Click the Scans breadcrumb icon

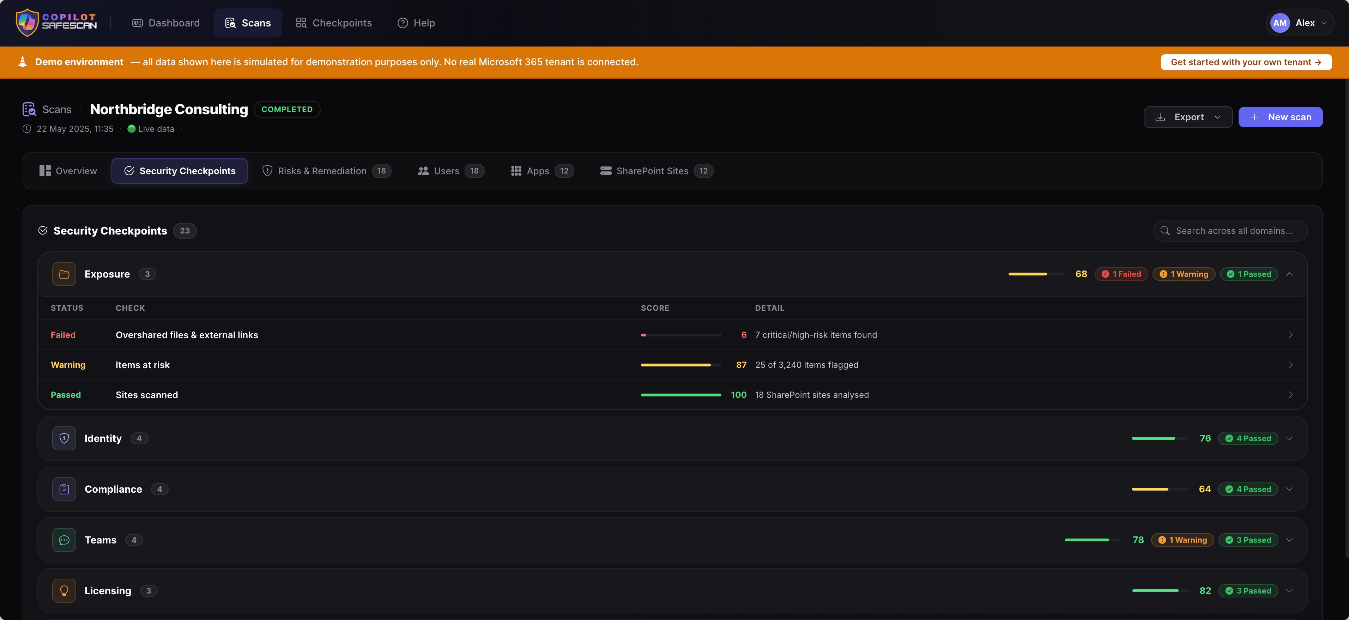coord(29,109)
